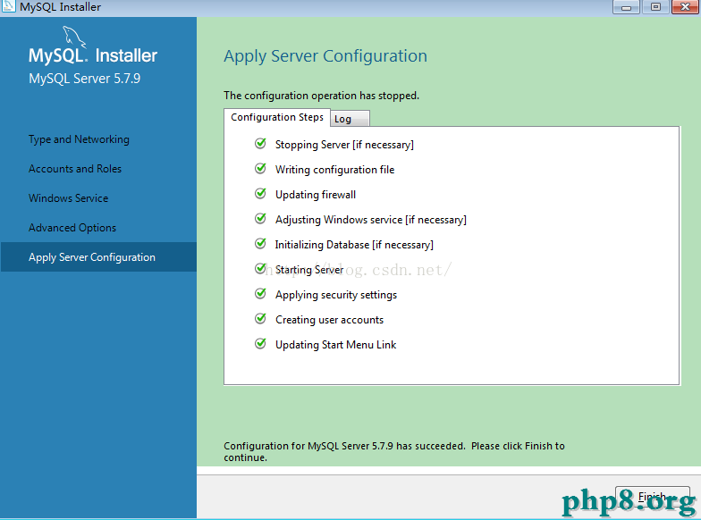Click 'The configuration operation has stopped.' message
This screenshot has width=701, height=520.
[x=322, y=96]
